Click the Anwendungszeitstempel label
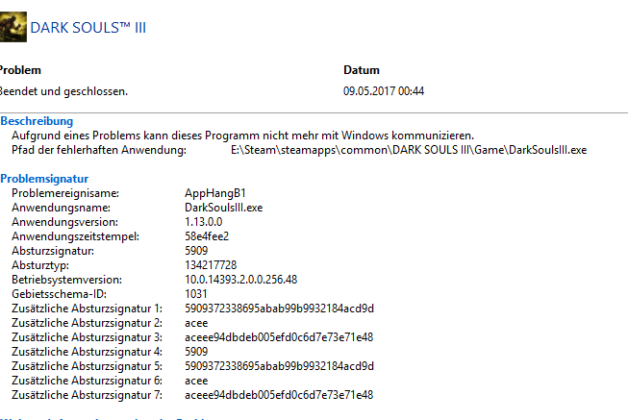 tap(75, 236)
